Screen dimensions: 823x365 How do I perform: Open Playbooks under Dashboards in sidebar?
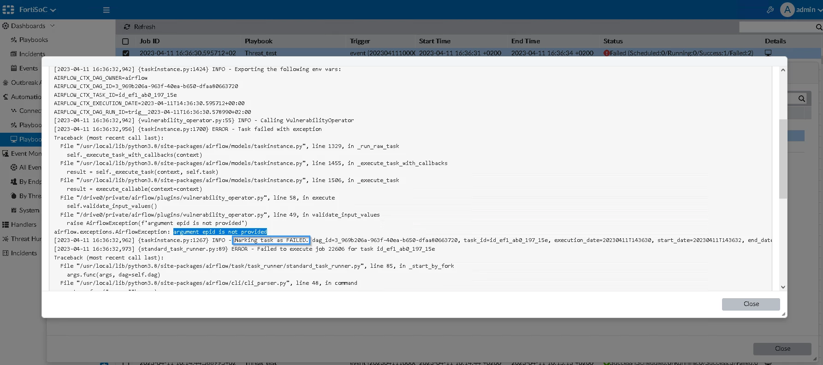(34, 40)
